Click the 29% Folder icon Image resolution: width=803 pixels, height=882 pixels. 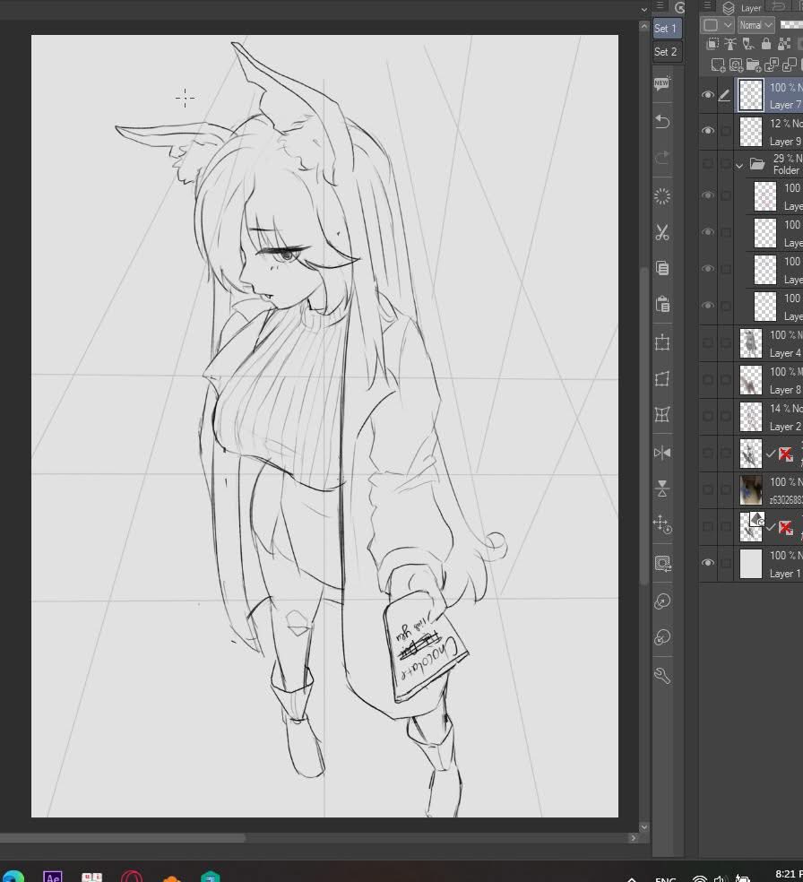click(x=757, y=164)
